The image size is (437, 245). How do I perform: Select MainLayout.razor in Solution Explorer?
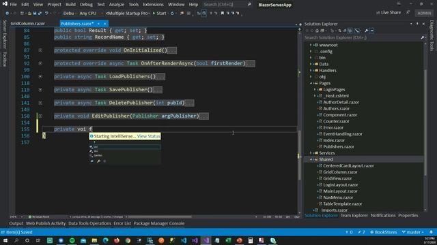pyautogui.click(x=340, y=191)
